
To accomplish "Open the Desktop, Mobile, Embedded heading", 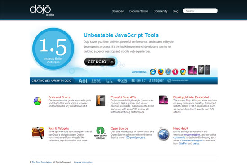I will coord(191,97).
